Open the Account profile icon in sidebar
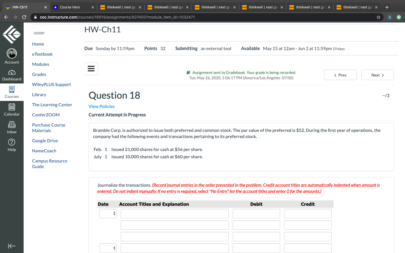 tap(12, 53)
